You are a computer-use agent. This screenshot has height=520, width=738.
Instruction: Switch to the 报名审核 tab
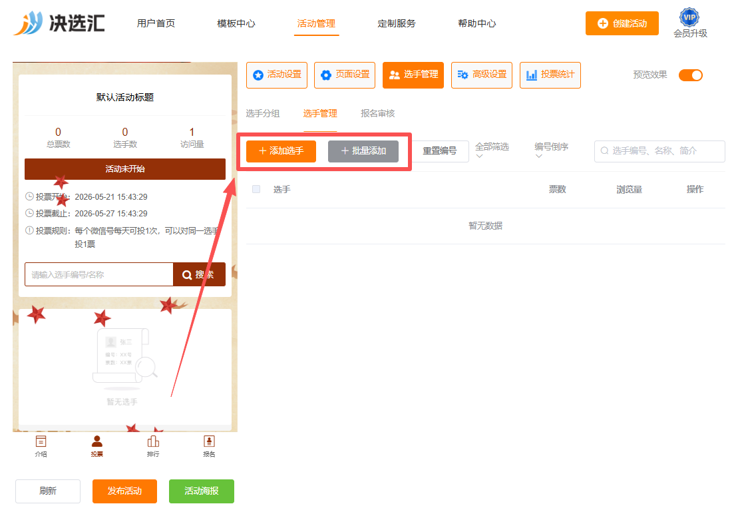[377, 113]
